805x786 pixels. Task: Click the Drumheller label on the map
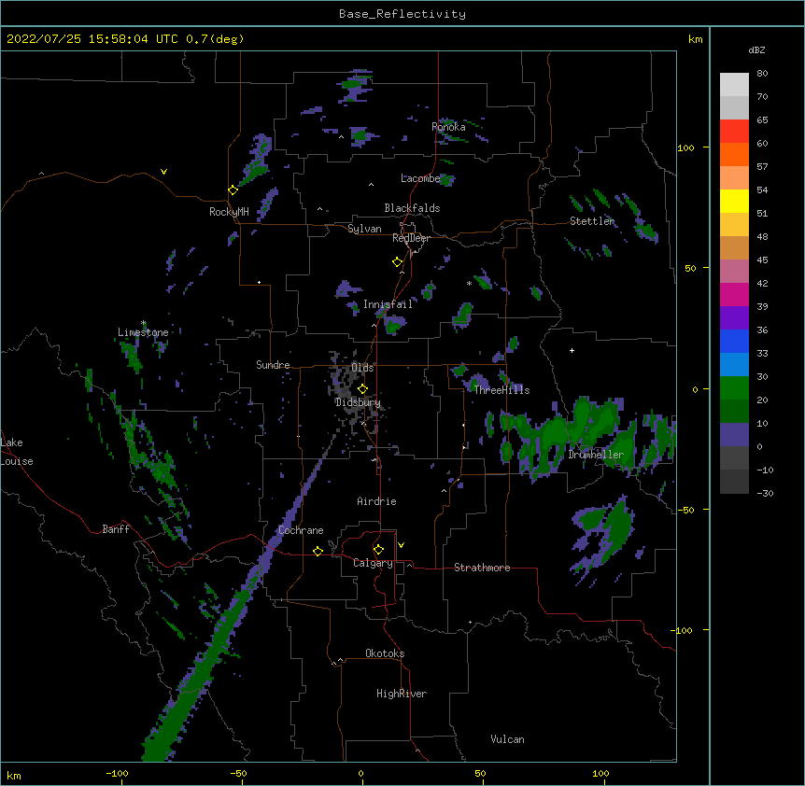[596, 455]
